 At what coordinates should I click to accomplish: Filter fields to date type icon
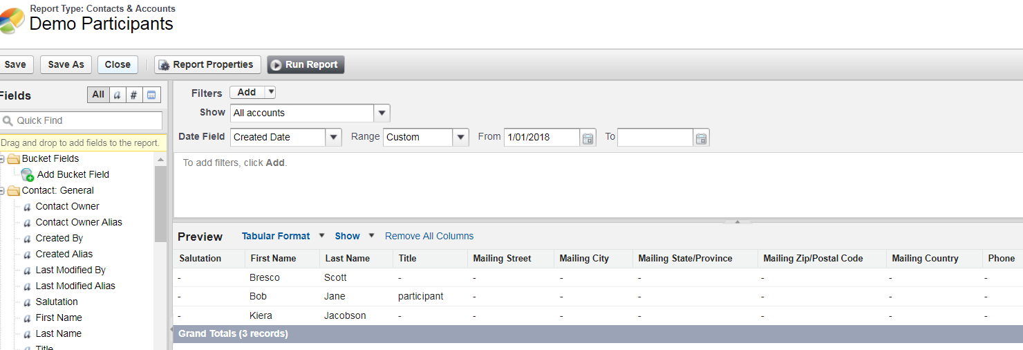click(151, 95)
